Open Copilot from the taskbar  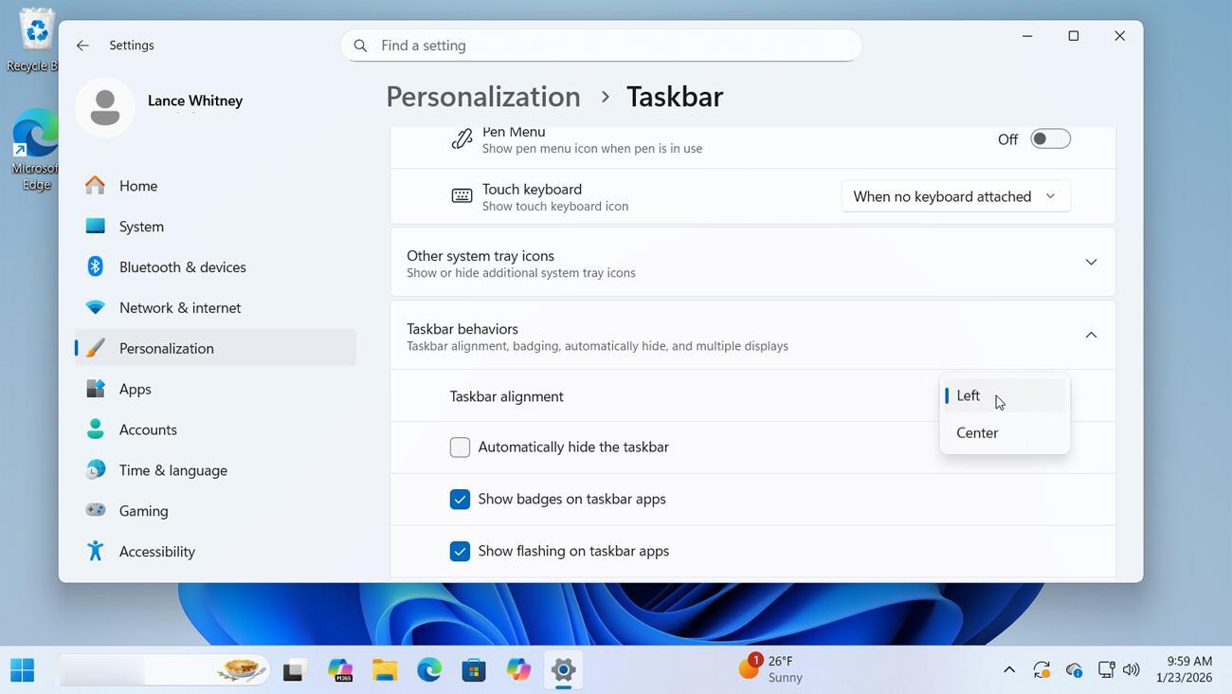click(x=518, y=670)
